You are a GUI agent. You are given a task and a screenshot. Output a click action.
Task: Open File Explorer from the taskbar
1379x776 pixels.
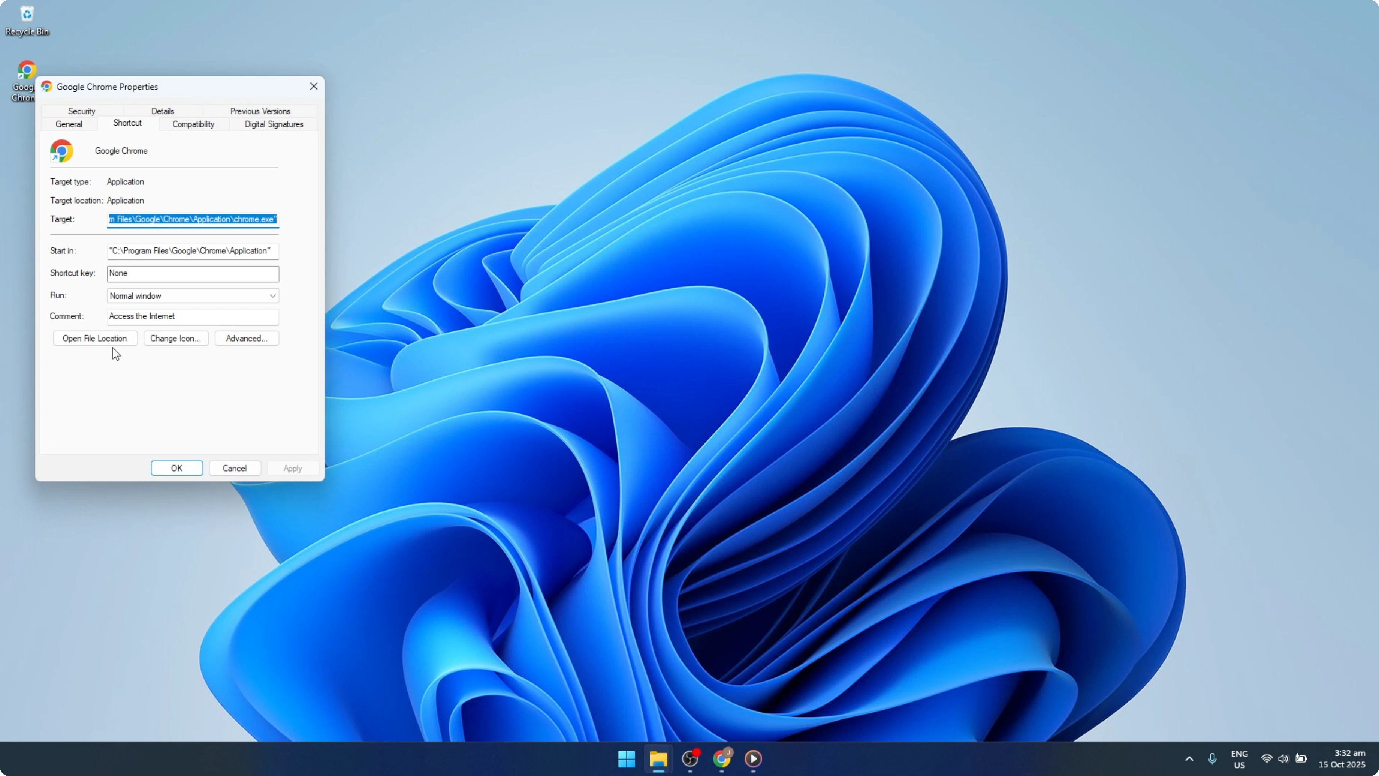tap(658, 759)
